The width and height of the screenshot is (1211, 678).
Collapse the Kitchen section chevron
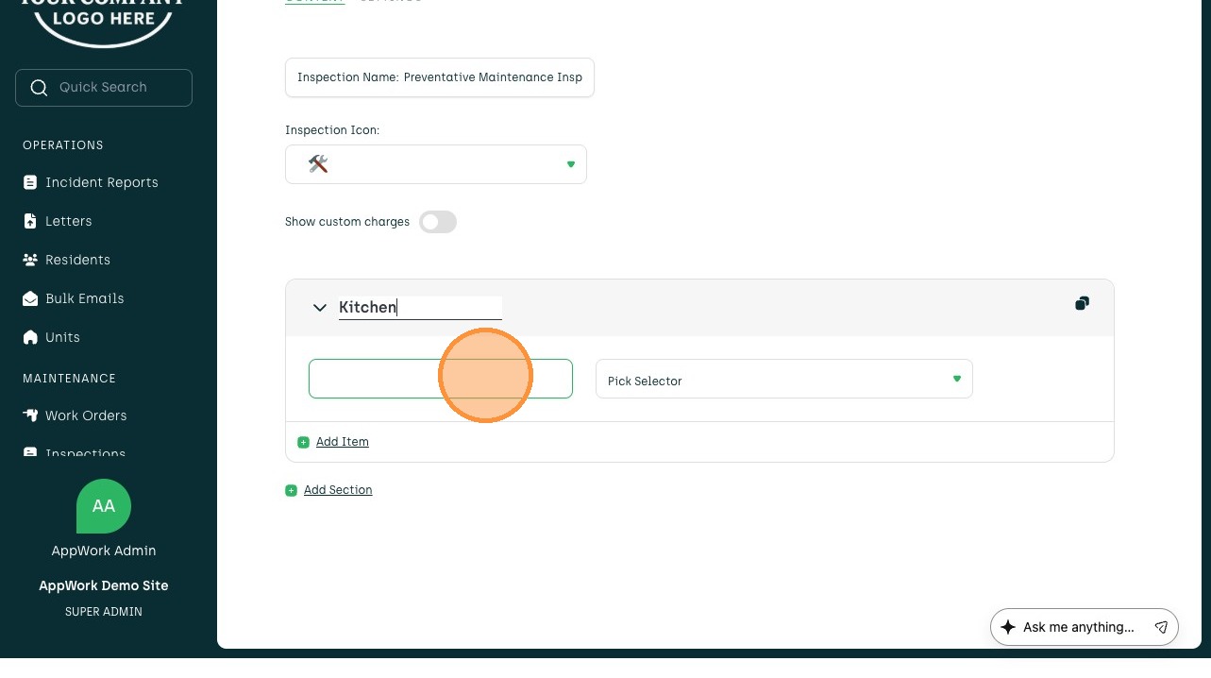pyautogui.click(x=320, y=308)
